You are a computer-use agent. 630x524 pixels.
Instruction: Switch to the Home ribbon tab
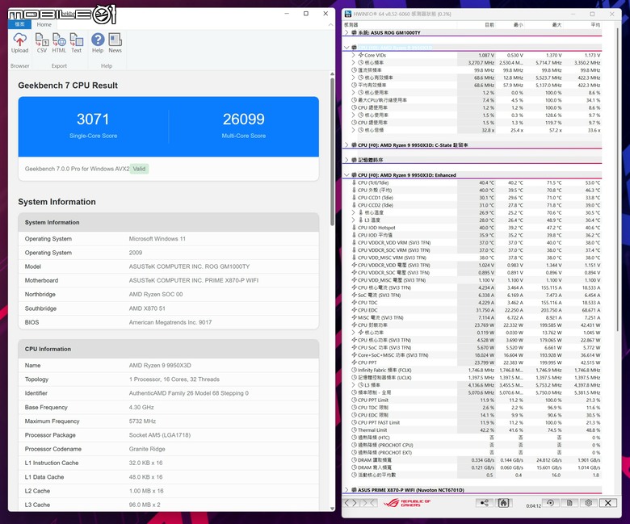tap(44, 24)
